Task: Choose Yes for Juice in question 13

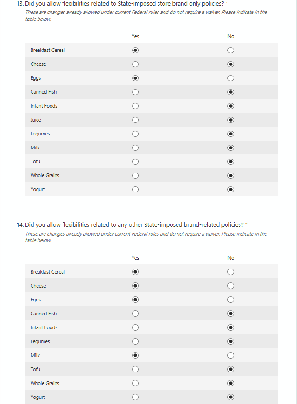Action: [x=135, y=120]
